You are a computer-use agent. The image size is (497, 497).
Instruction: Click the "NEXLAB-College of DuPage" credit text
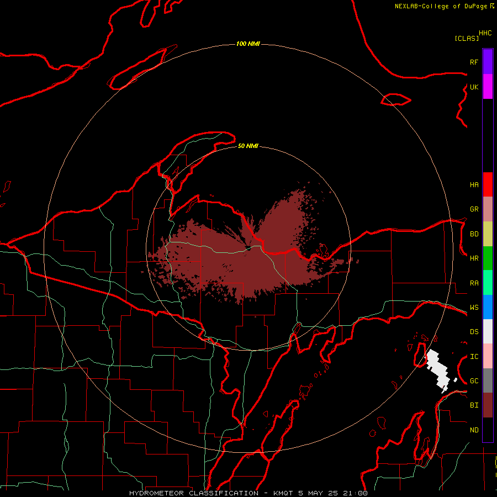pos(441,6)
